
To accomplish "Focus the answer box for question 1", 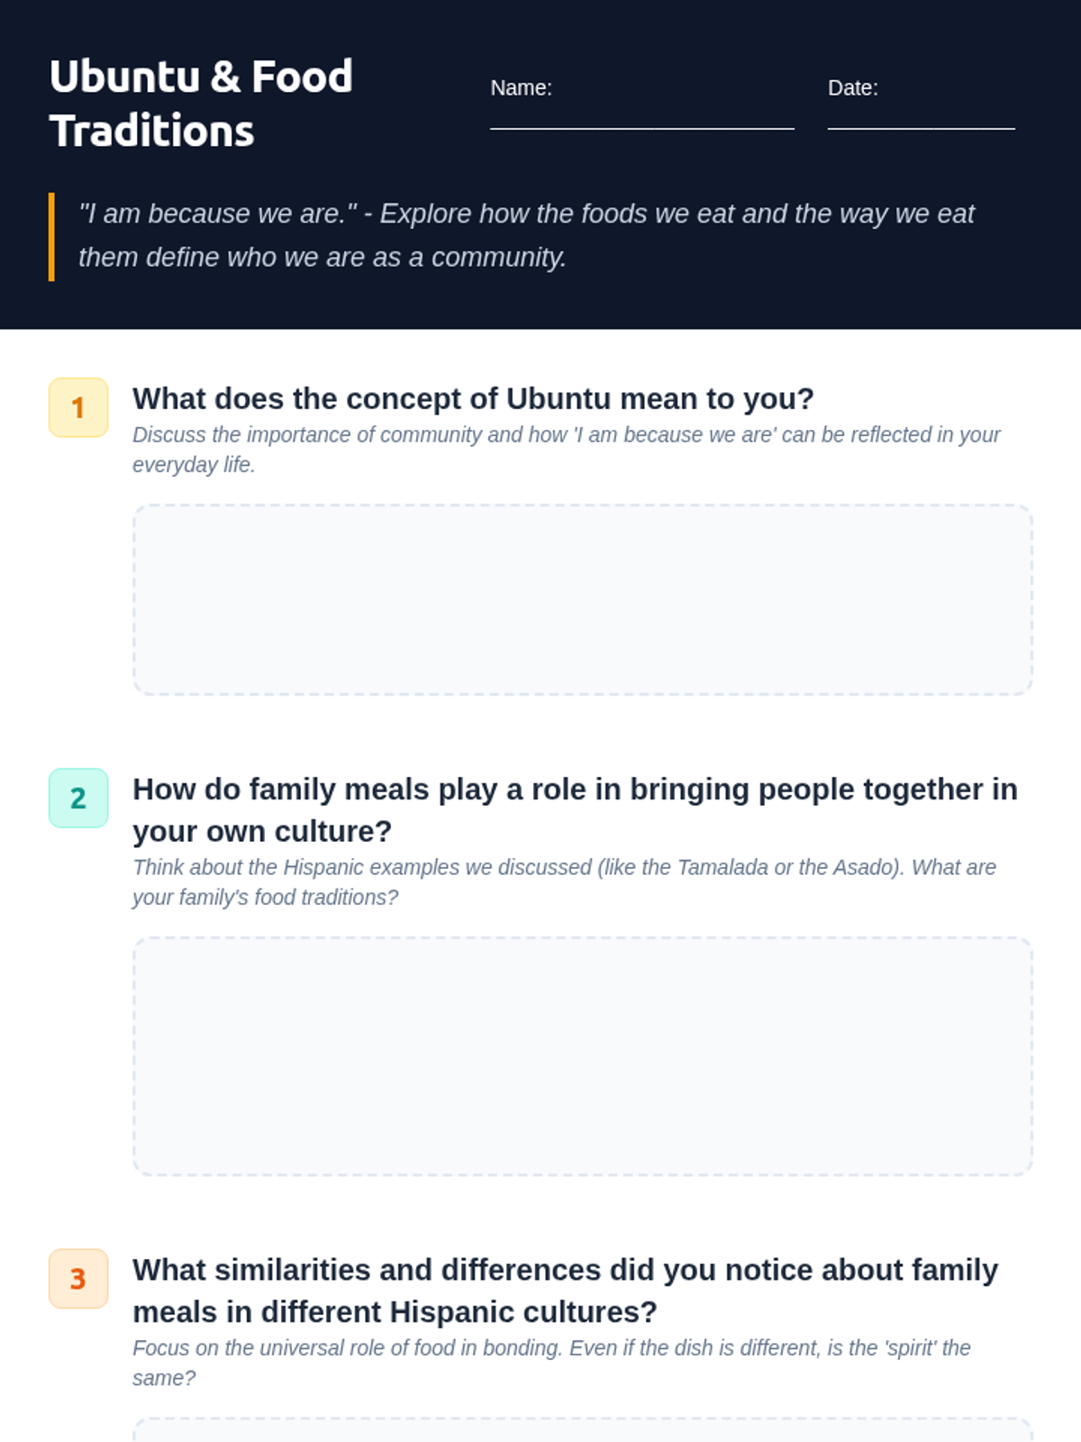I will [582, 599].
